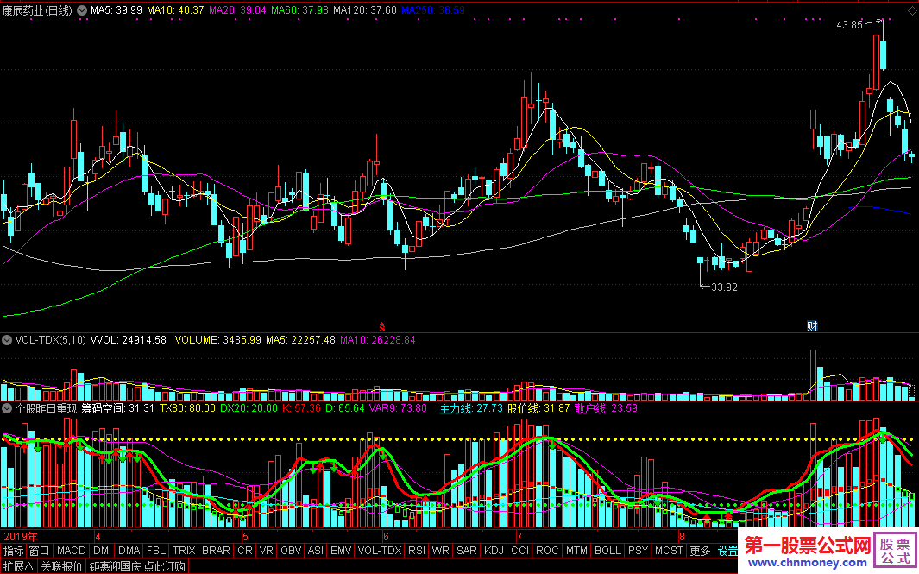Click the MA10: 40.37 label
The height and width of the screenshot is (574, 919).
point(175,10)
